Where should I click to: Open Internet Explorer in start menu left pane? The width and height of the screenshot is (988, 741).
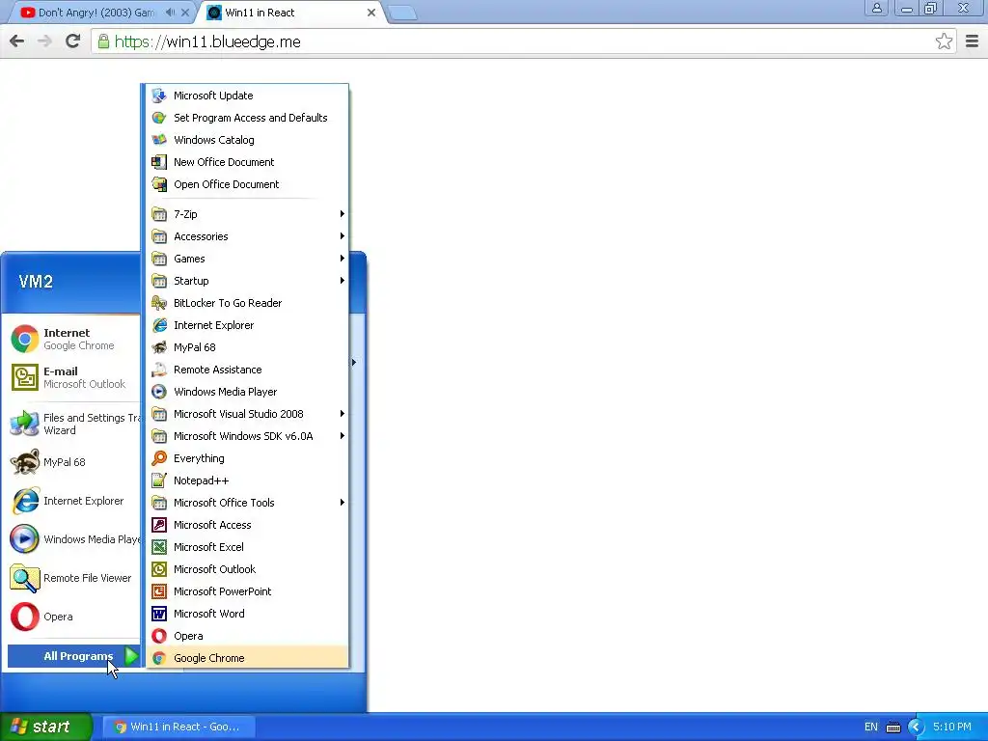[x=73, y=501]
